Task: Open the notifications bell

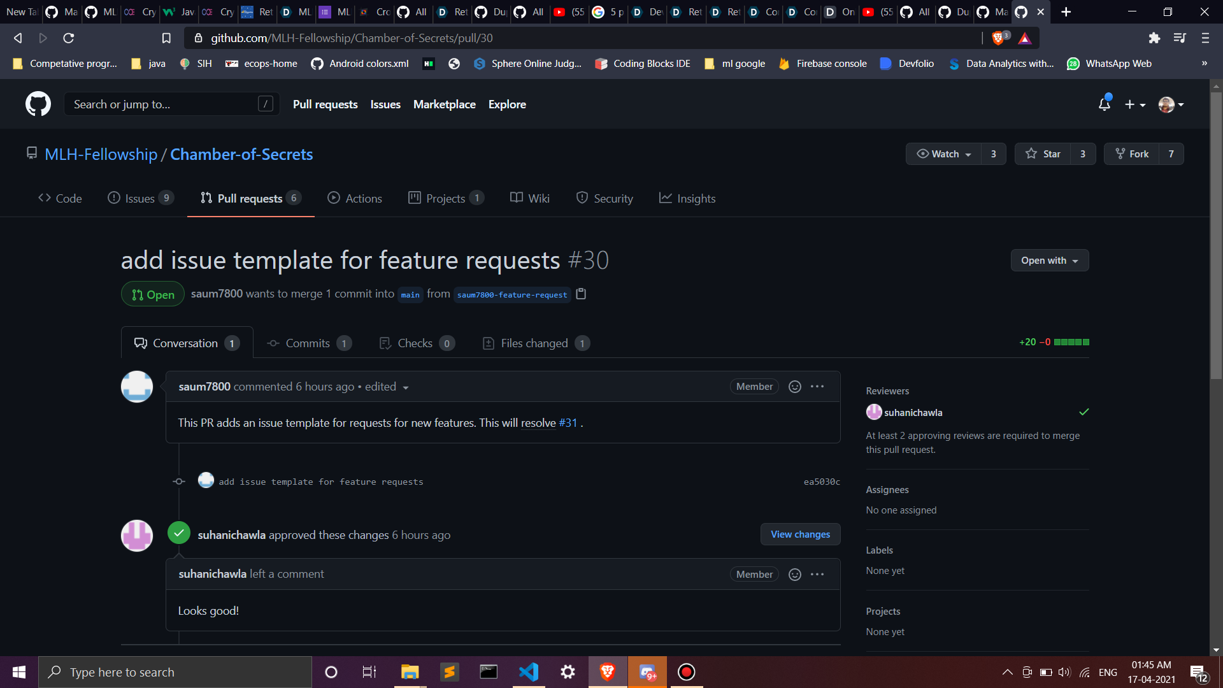Action: tap(1105, 104)
